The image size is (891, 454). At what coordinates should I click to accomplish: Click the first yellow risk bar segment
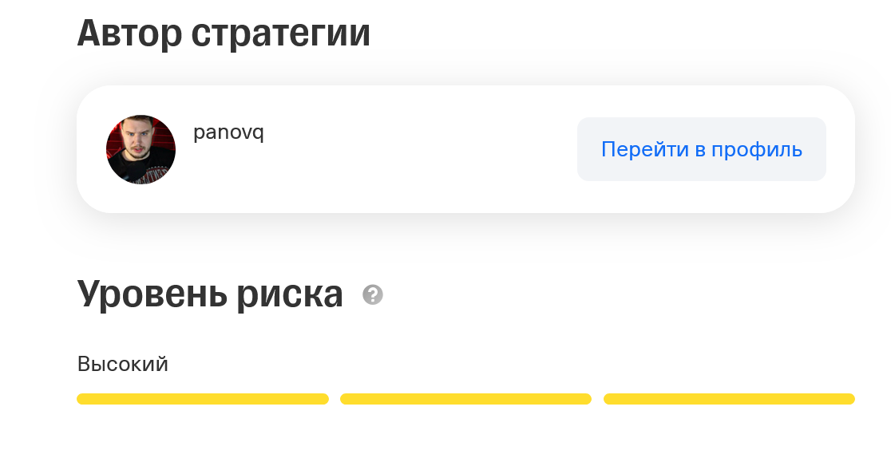[x=203, y=399]
